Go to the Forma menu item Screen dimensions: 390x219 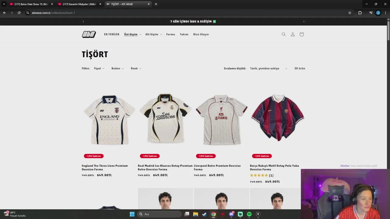coord(171,34)
